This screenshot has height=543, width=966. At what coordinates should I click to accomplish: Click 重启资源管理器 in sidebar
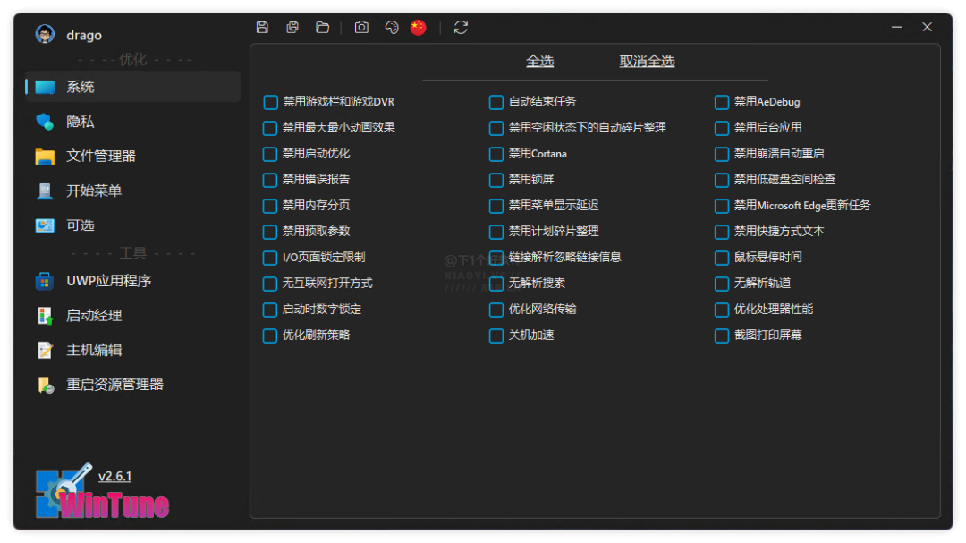[x=133, y=385]
